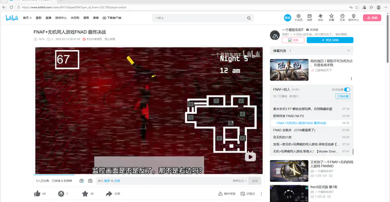
Task: Click 发消息 next to uploader name
Action: coord(312,30)
